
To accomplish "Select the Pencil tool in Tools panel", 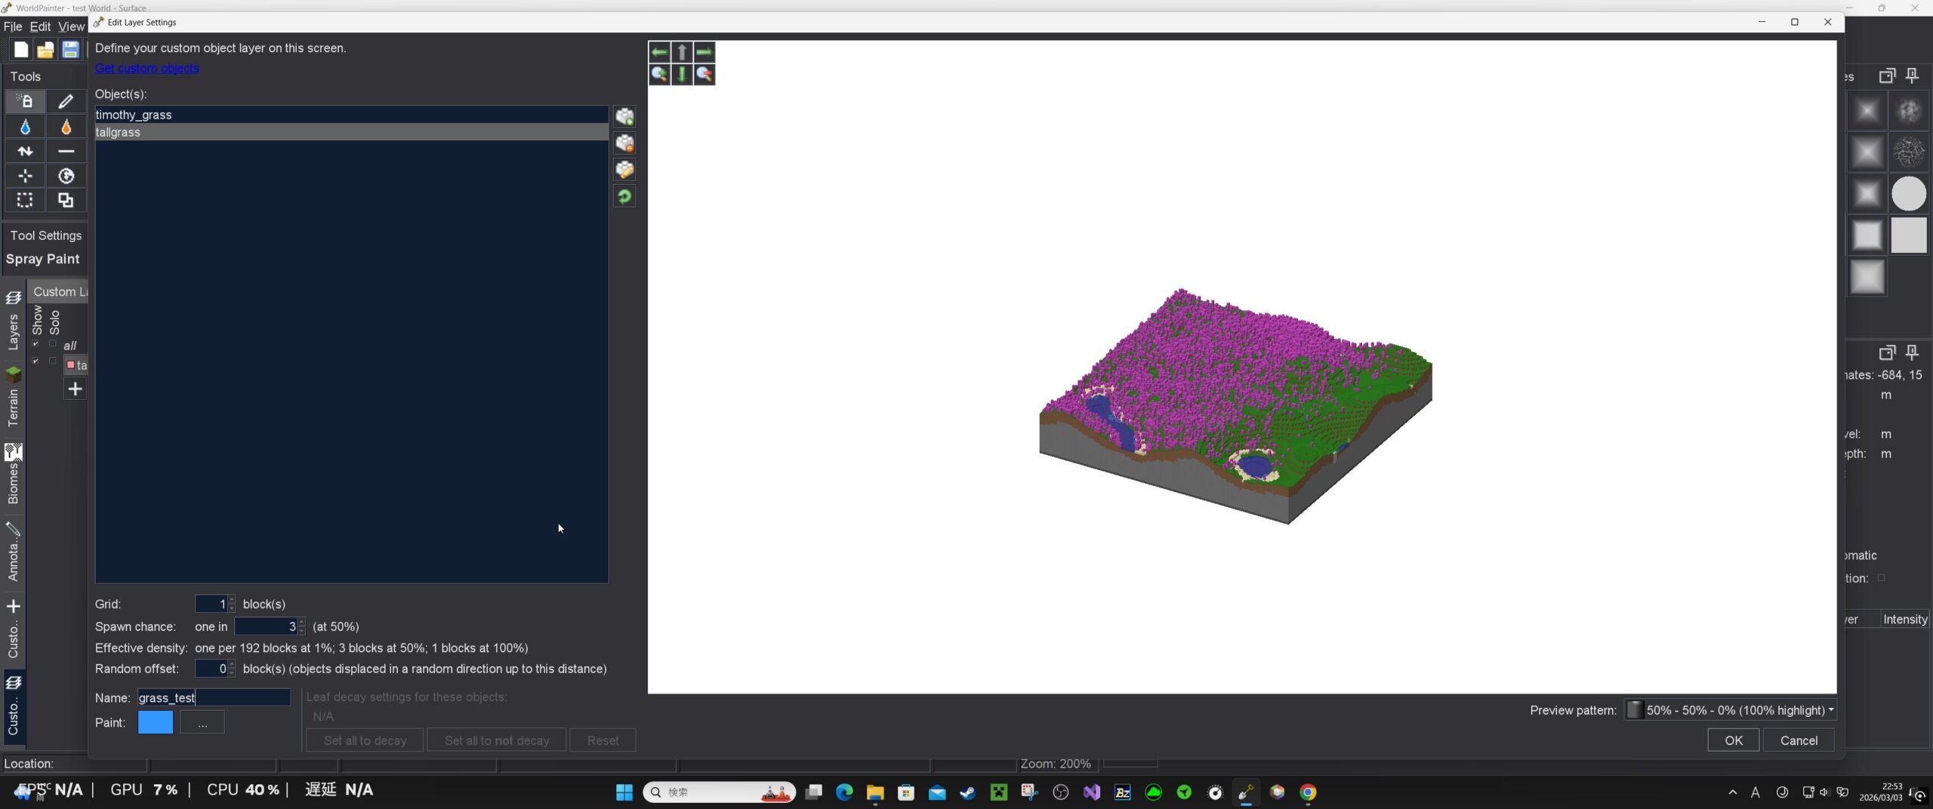I will (x=66, y=101).
